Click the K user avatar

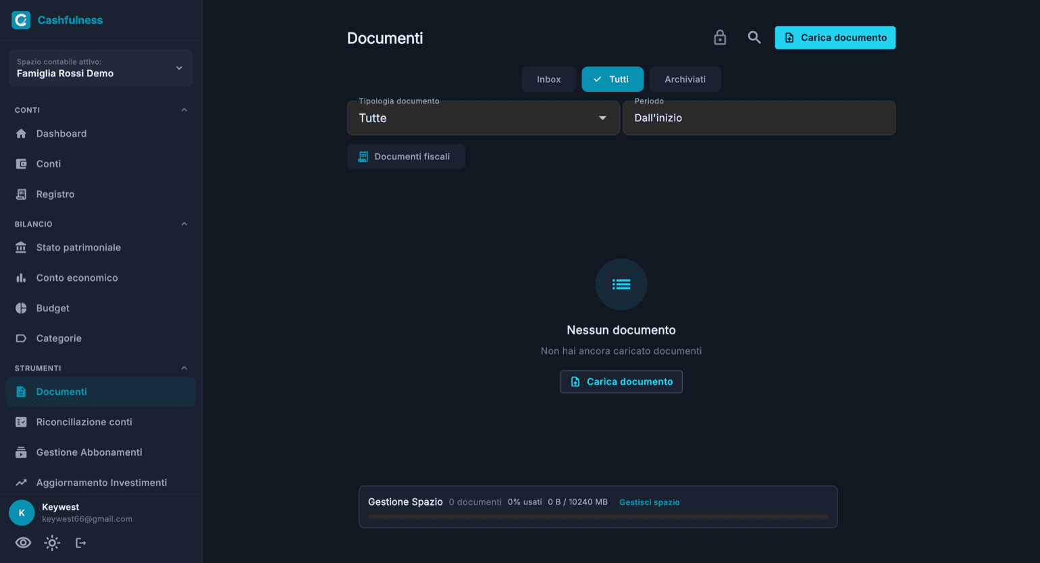point(22,513)
